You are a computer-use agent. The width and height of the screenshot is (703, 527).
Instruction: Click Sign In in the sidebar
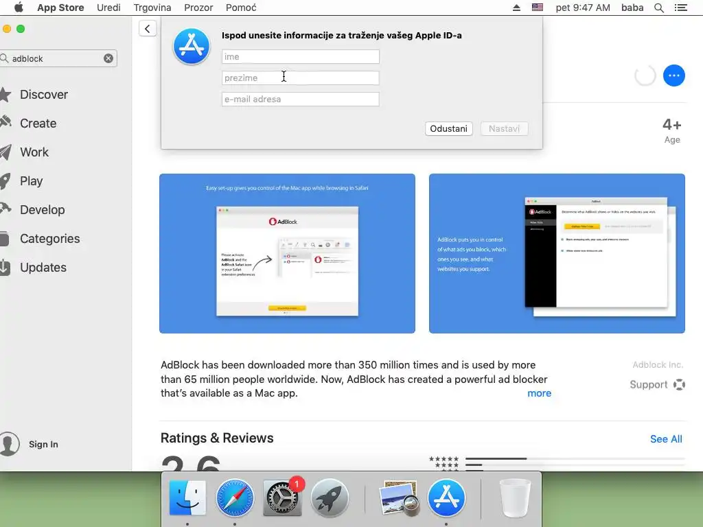[43, 444]
